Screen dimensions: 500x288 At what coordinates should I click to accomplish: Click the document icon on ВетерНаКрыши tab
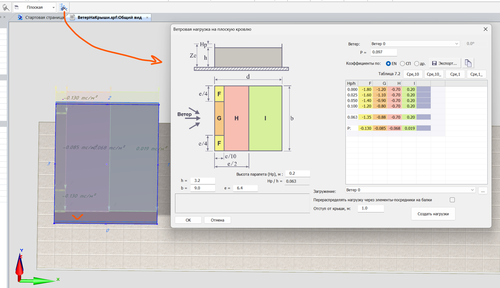click(x=72, y=17)
